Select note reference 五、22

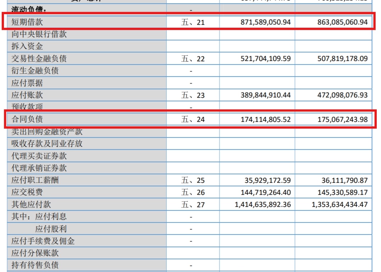[x=193, y=59]
